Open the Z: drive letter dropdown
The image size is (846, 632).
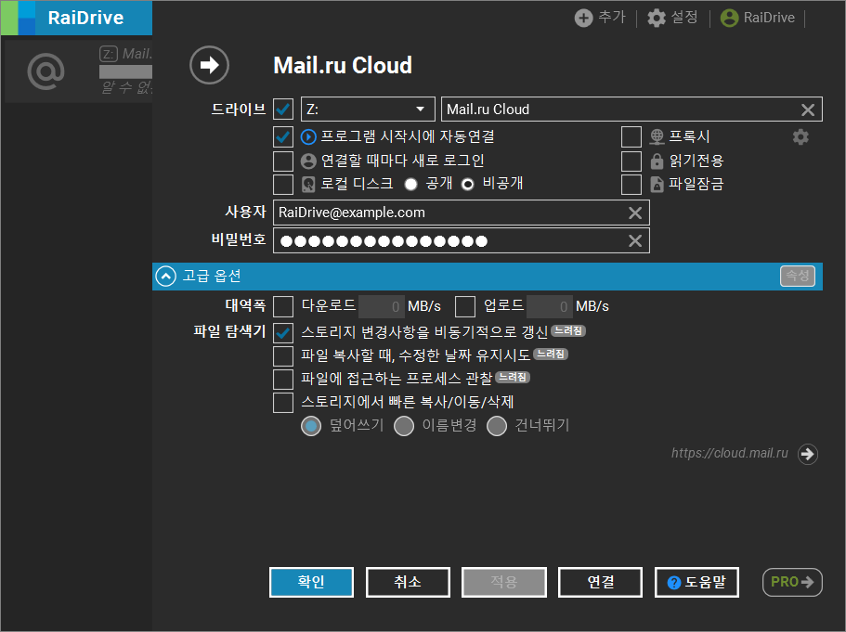368,110
